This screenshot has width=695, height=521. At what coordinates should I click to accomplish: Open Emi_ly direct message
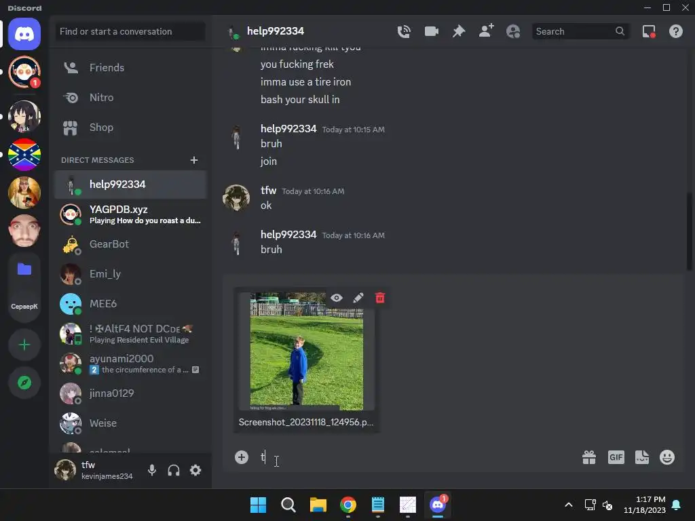[x=130, y=274]
